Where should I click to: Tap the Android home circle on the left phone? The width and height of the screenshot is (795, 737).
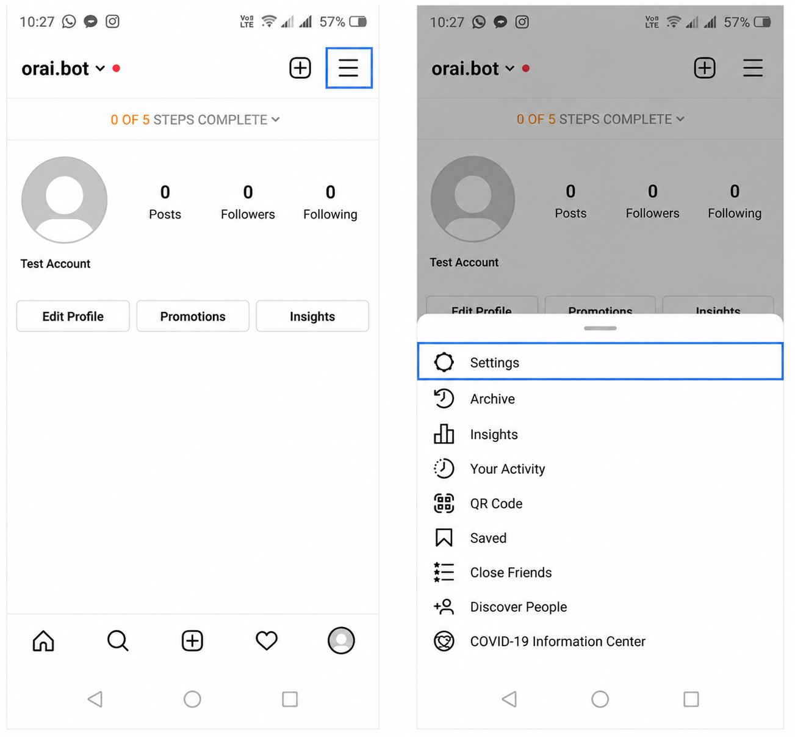(x=192, y=699)
